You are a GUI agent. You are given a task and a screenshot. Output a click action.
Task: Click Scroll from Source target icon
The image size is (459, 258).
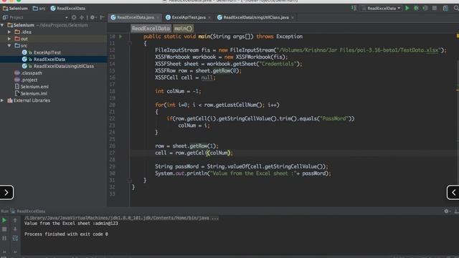tap(74, 17)
